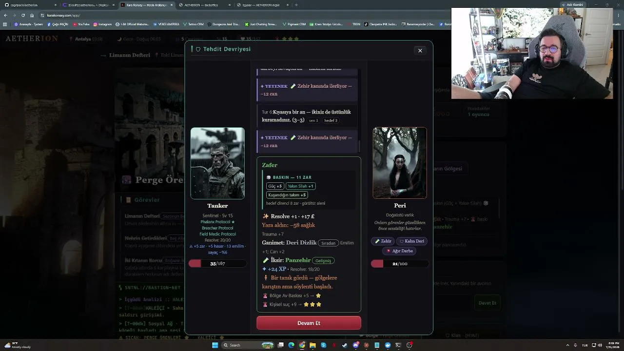Click the Panzehir potion name

click(x=298, y=260)
